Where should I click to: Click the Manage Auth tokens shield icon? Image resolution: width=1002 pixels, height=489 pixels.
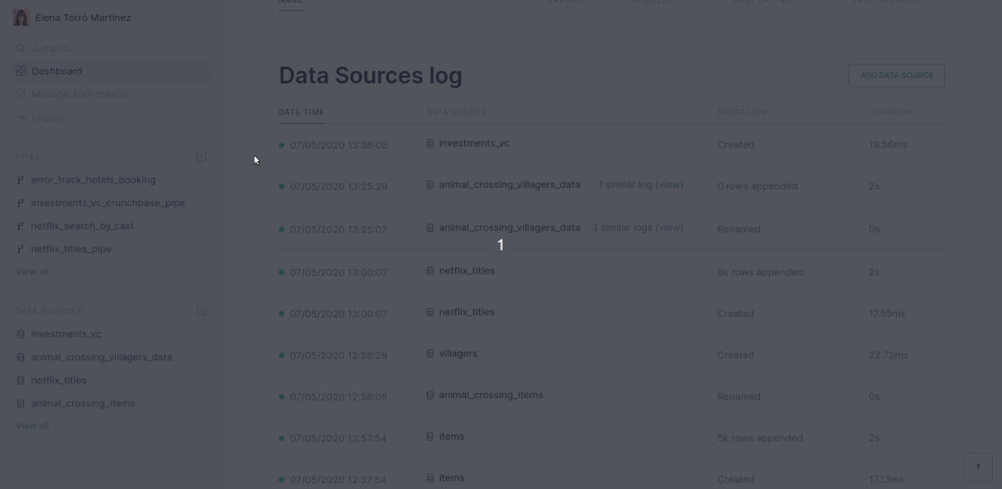[x=21, y=94]
